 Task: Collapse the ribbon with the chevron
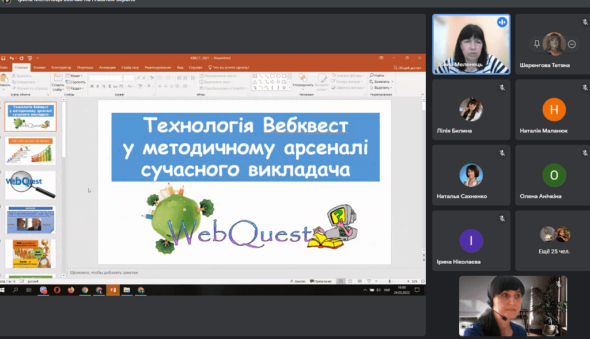tap(422, 95)
